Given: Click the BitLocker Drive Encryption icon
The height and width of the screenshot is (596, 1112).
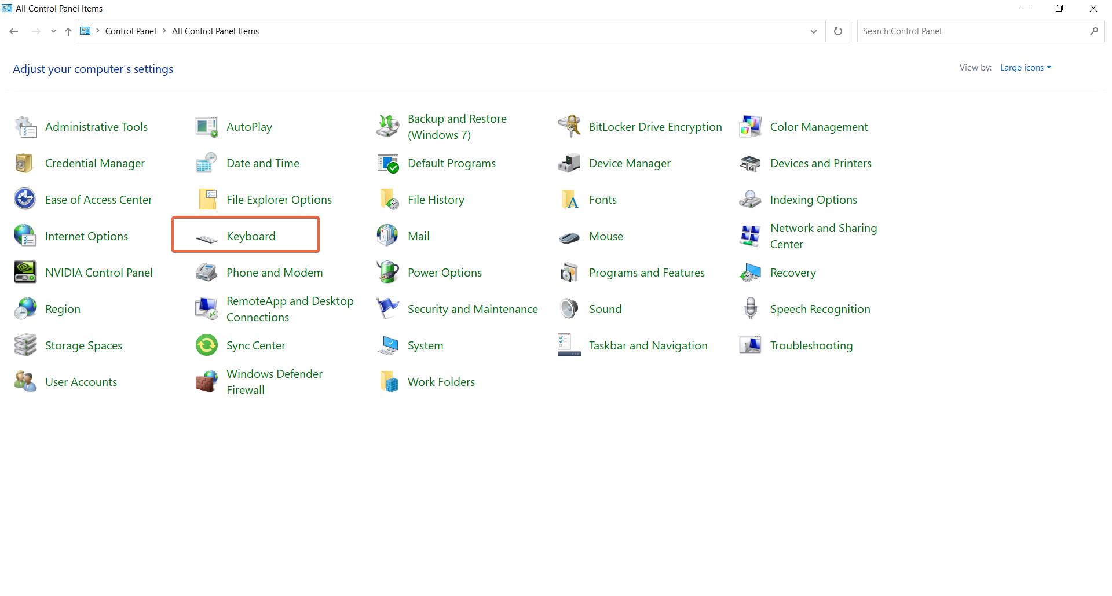Looking at the screenshot, I should pyautogui.click(x=569, y=127).
